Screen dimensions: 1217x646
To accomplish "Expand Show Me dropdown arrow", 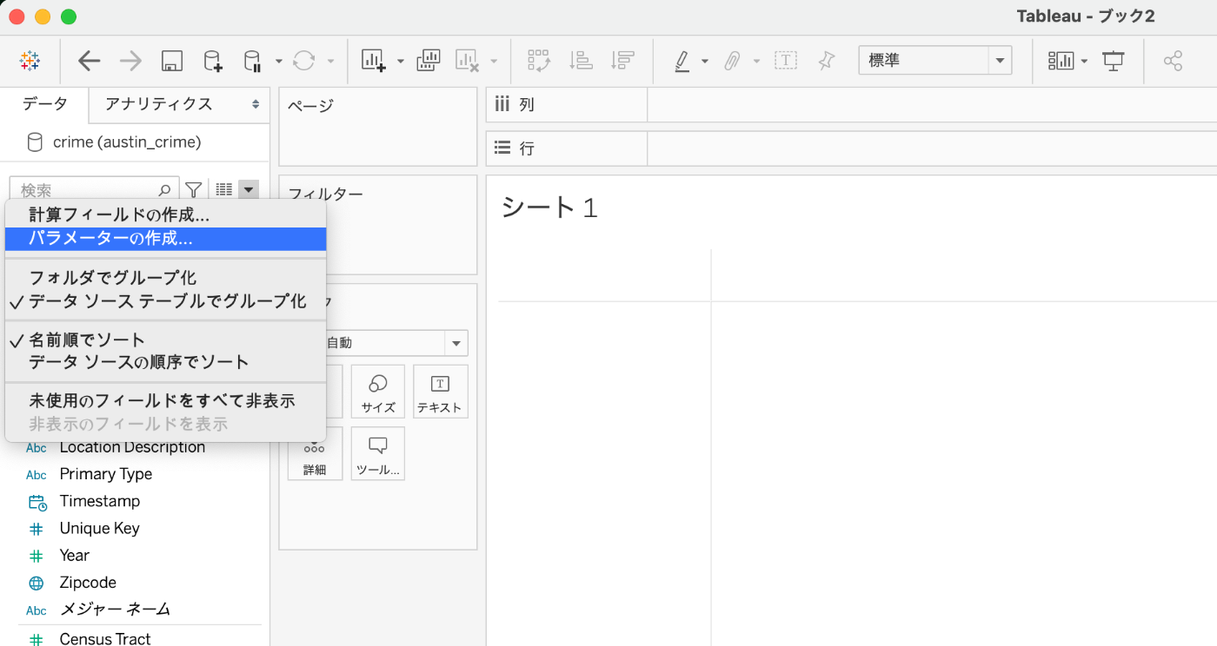I will [x=1084, y=61].
